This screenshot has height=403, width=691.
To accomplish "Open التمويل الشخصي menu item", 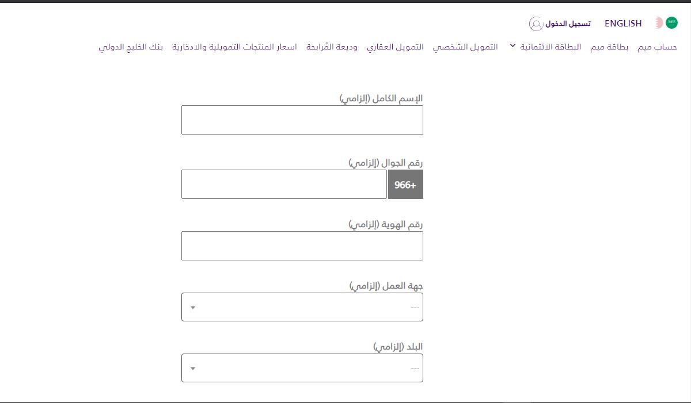I will [x=465, y=47].
